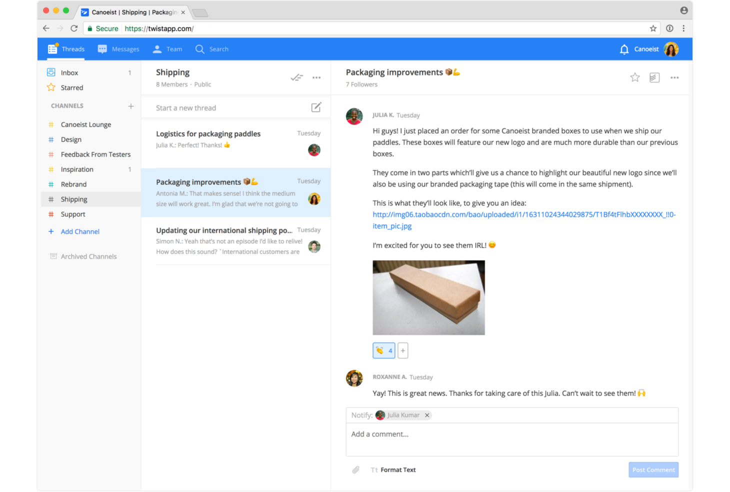Open the taobaocdn image link
730x492 pixels.
point(524,220)
